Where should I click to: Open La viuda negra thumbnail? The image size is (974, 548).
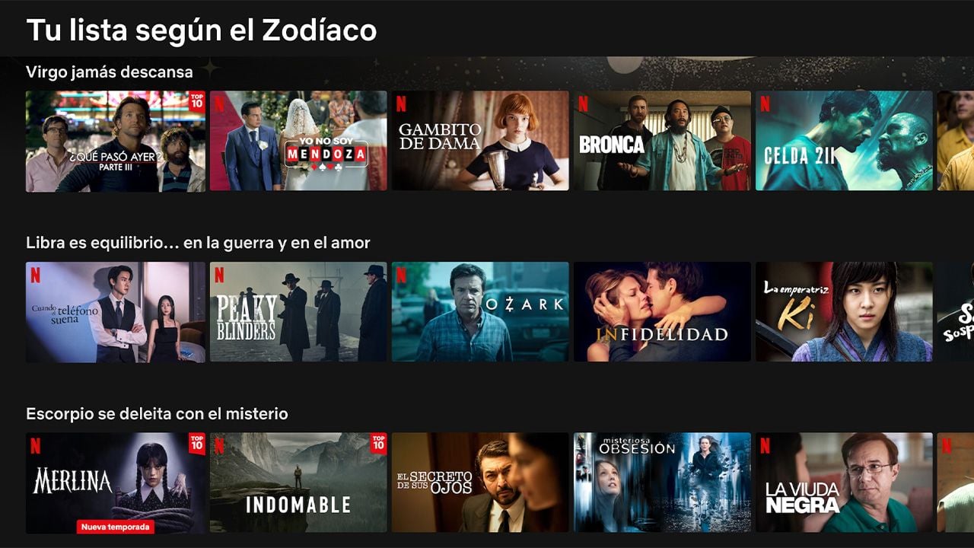(x=844, y=483)
